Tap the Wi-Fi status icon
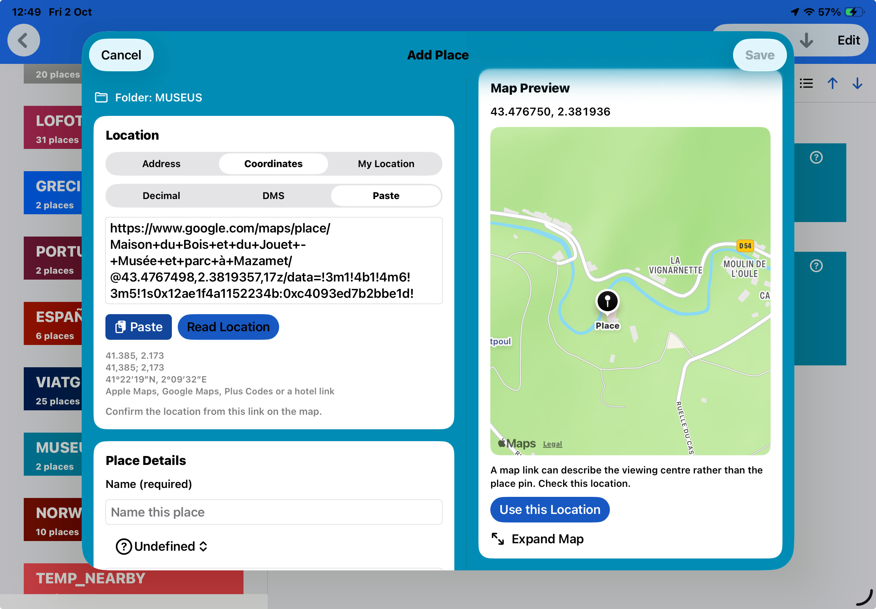 coord(809,12)
